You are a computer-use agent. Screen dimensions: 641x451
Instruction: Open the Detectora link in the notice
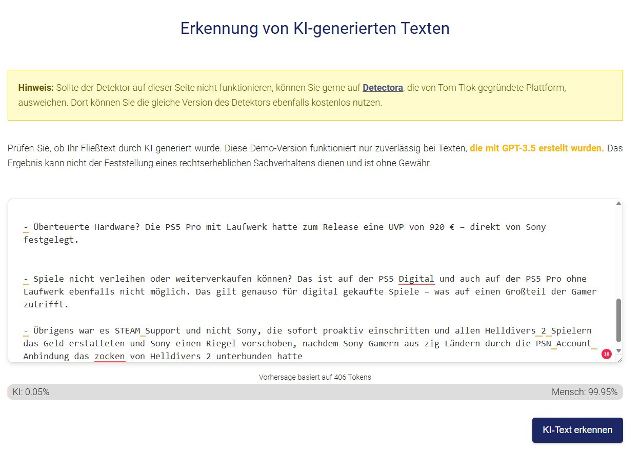[x=383, y=88]
